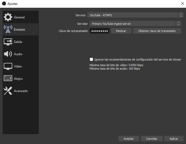Go to section via 'Atajos' text label
Viewport: 186px width, 144px height.
[x=18, y=79]
